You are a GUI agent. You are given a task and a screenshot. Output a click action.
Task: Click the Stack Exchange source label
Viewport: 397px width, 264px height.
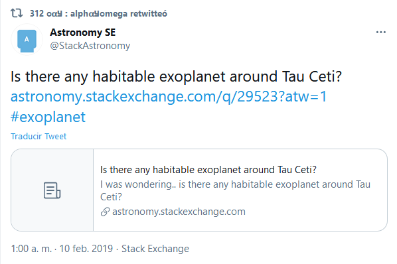tap(155, 249)
